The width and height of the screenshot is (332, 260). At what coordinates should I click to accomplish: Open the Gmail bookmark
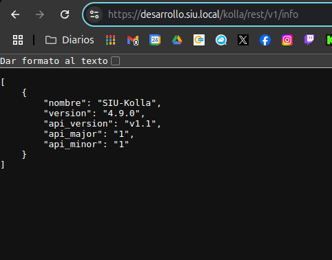click(133, 40)
